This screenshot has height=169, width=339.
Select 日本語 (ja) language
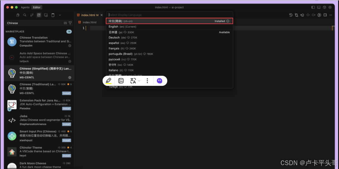(x=170, y=32)
